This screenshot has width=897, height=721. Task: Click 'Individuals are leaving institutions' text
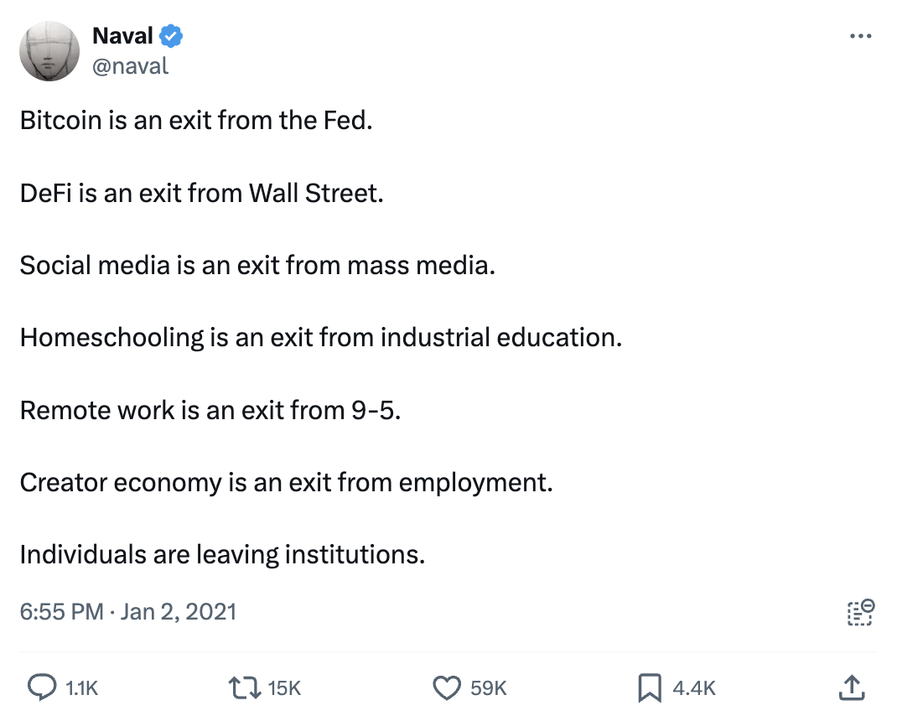(x=222, y=554)
